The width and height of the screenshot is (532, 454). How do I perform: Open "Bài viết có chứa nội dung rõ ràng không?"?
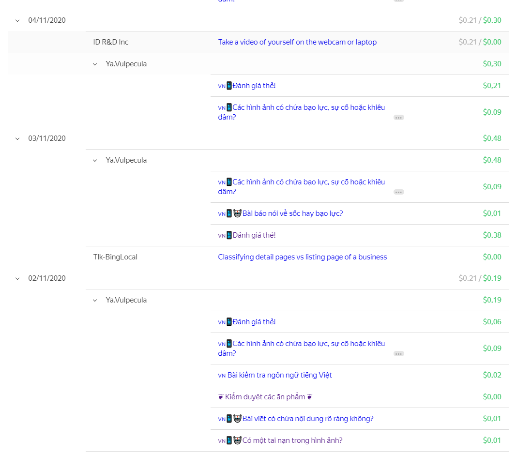[307, 419]
